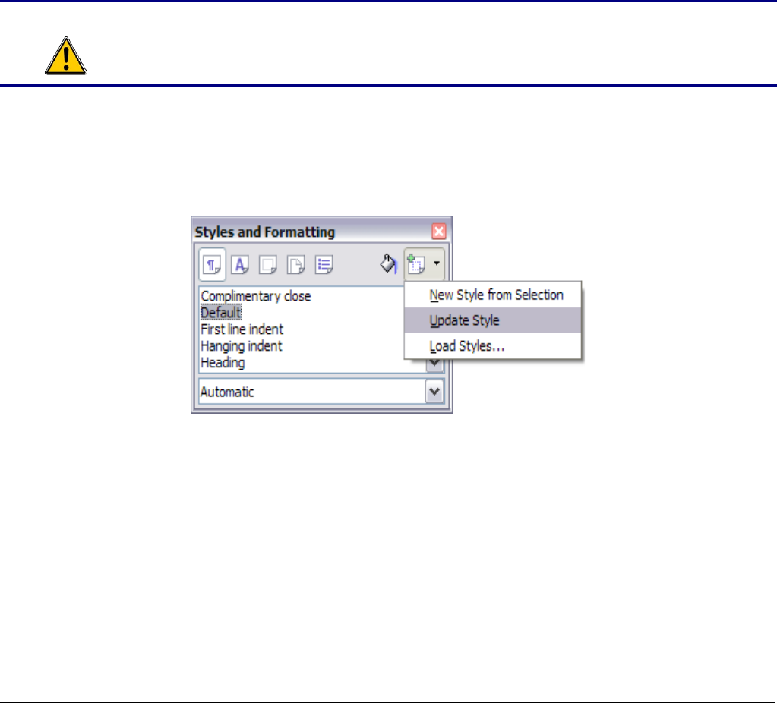Choose Update Style menu entry
The width and height of the screenshot is (777, 703).
(x=493, y=320)
